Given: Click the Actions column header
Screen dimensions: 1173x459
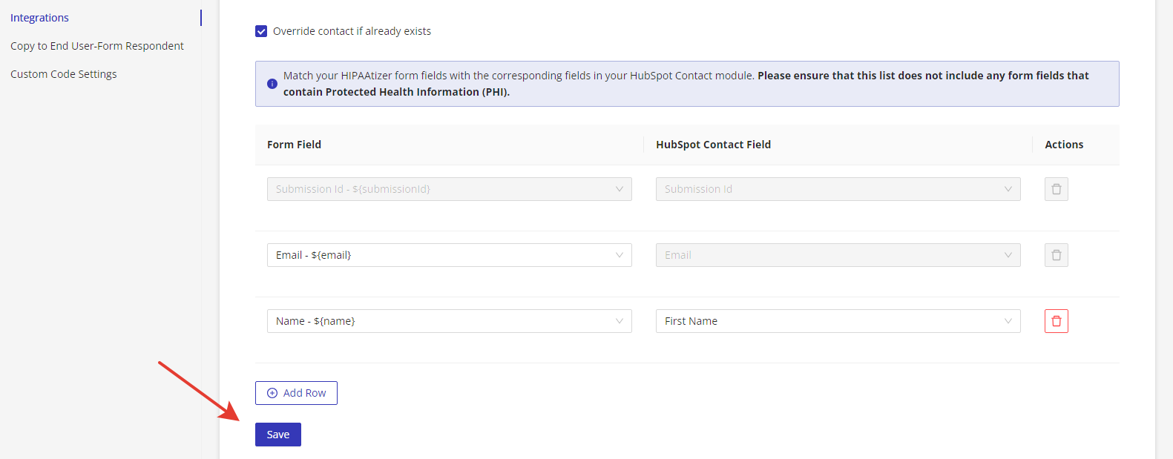Looking at the screenshot, I should 1064,145.
